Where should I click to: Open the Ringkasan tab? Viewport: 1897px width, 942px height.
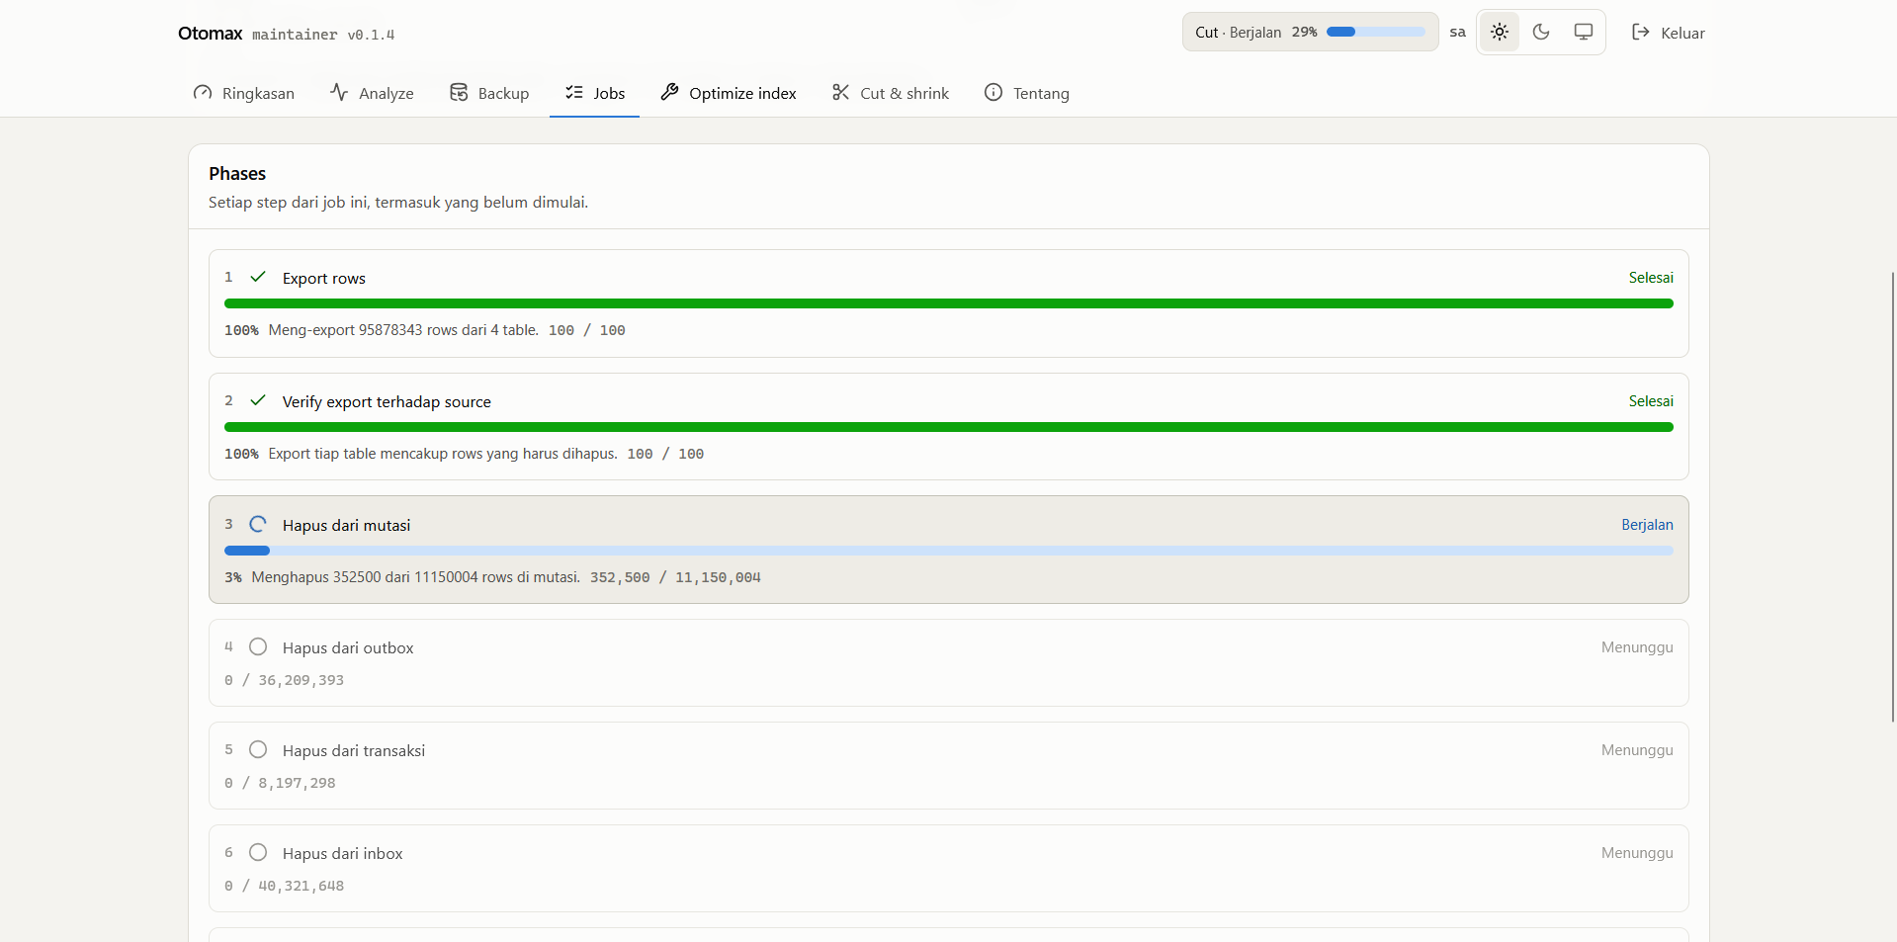(243, 93)
